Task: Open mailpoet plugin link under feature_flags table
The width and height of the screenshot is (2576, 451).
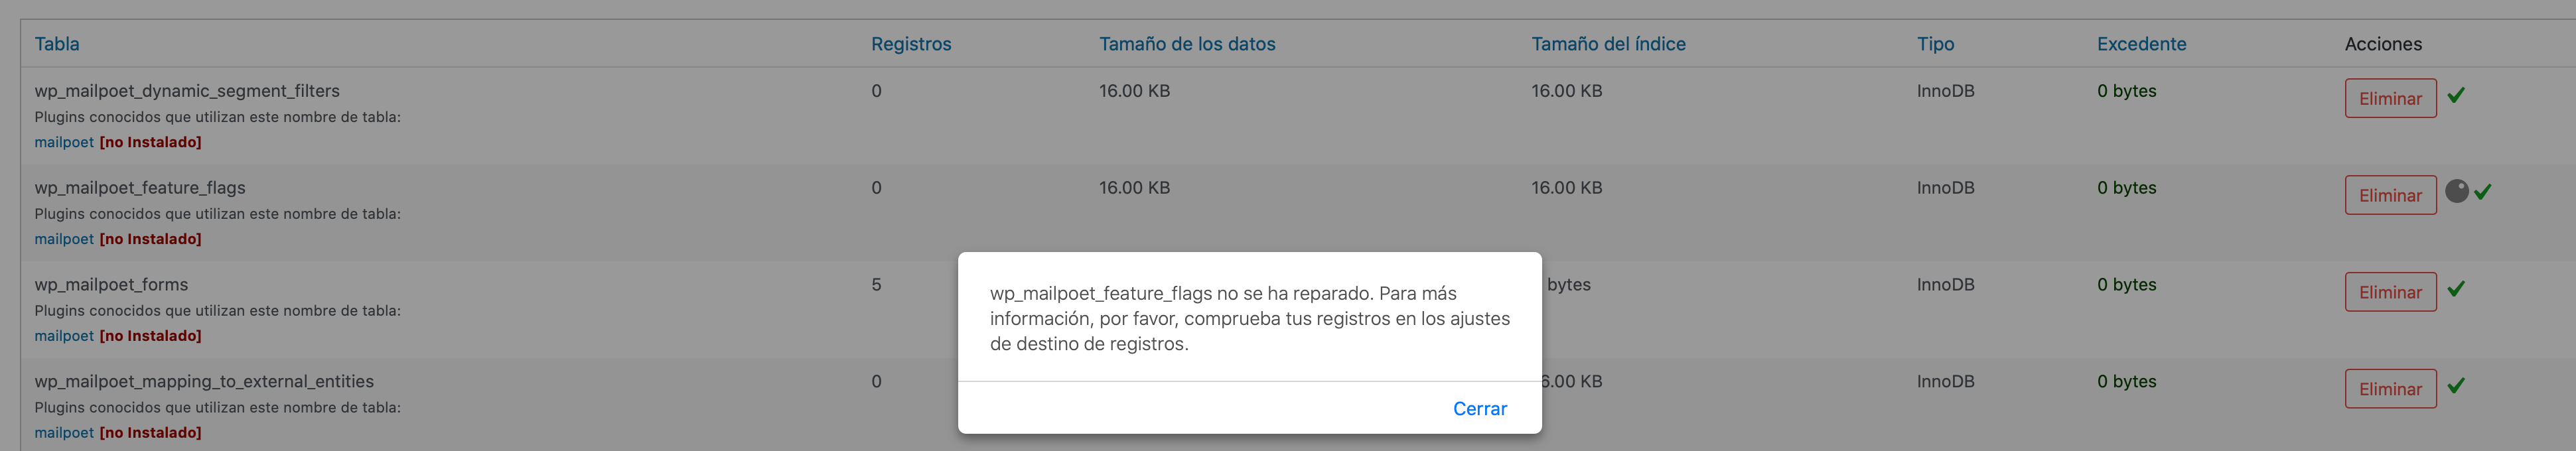Action: pyautogui.click(x=64, y=239)
